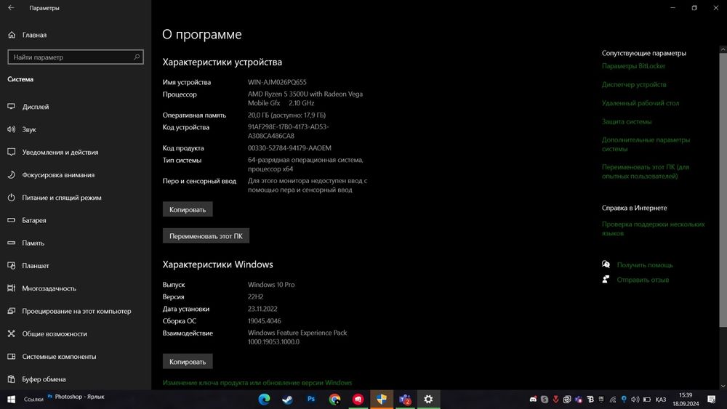Open Photoshop taskbar button
The height and width of the screenshot is (409, 727).
pyautogui.click(x=311, y=400)
